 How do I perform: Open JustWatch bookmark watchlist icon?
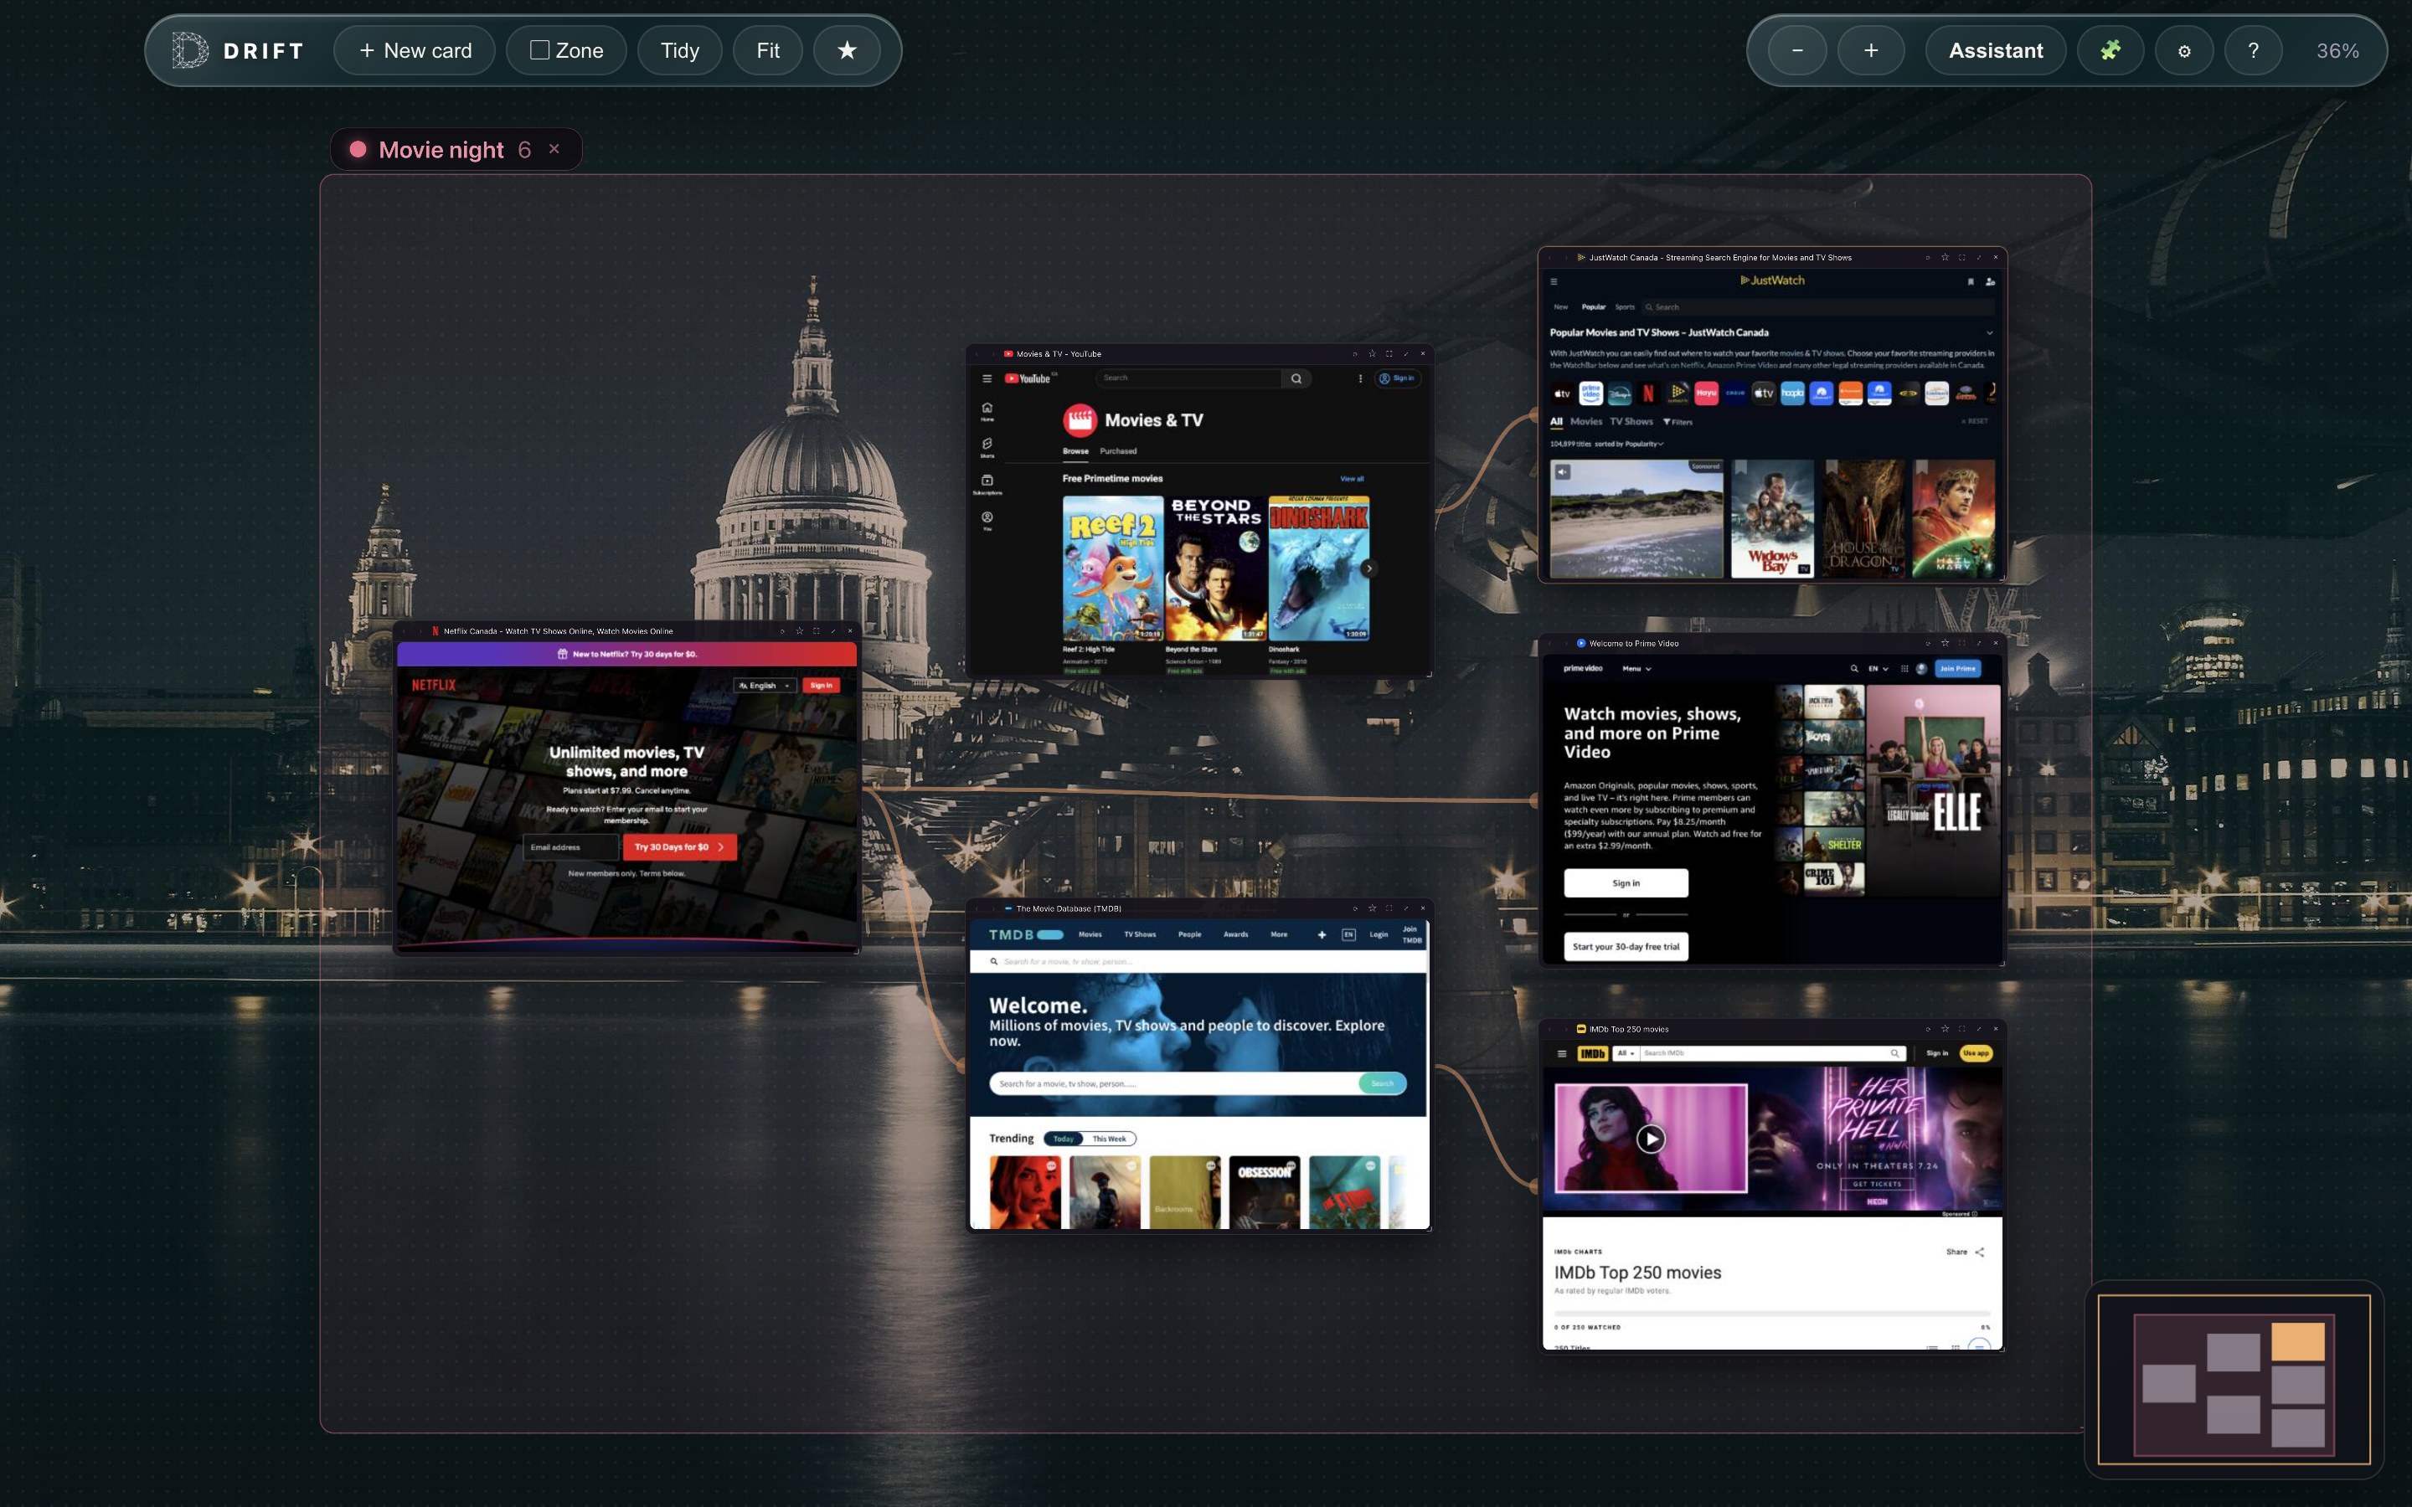(1971, 282)
